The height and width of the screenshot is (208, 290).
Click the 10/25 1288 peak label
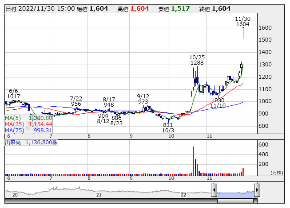click(196, 60)
